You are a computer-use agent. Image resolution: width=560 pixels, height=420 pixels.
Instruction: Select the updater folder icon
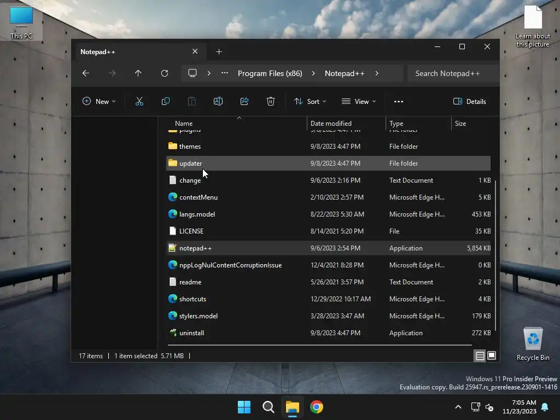(x=173, y=163)
